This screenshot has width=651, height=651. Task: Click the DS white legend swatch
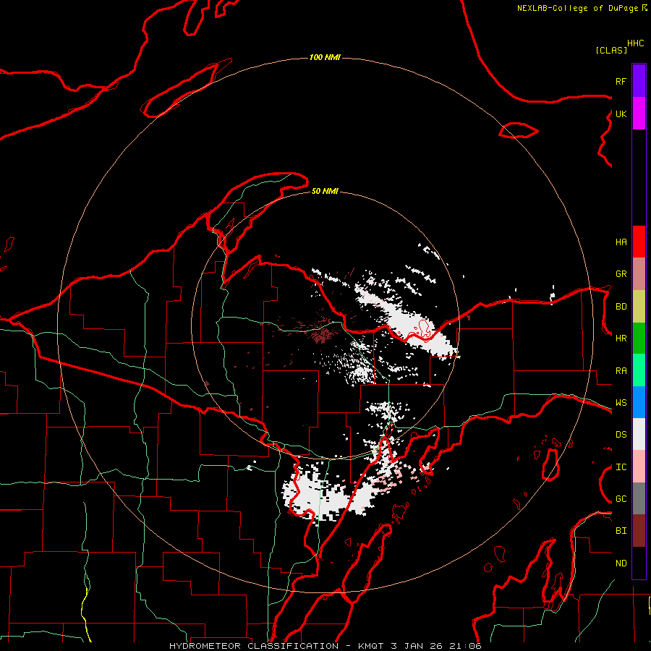click(639, 434)
